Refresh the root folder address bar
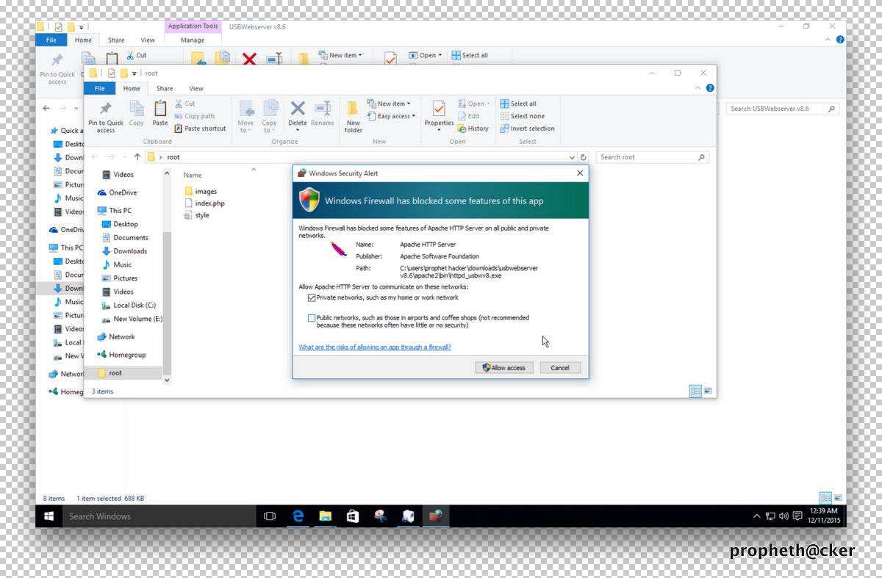882x578 pixels. click(584, 157)
